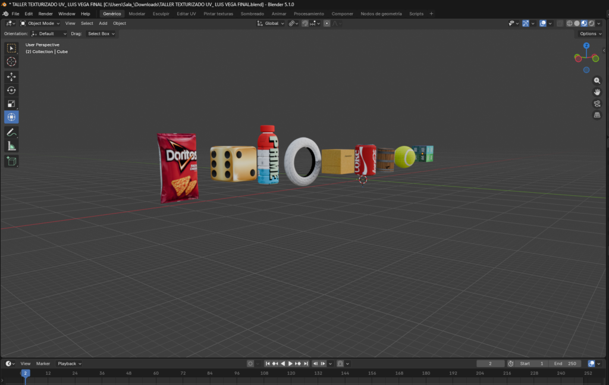Switch to material preview shading
Screen dimensions: 609x385
click(584, 23)
